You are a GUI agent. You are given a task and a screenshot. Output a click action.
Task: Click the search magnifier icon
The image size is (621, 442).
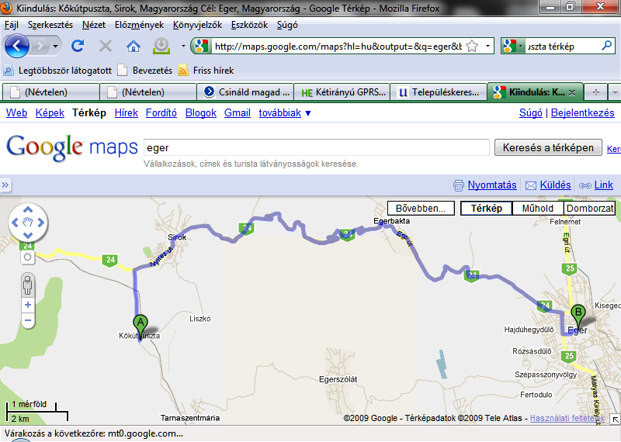click(x=606, y=46)
